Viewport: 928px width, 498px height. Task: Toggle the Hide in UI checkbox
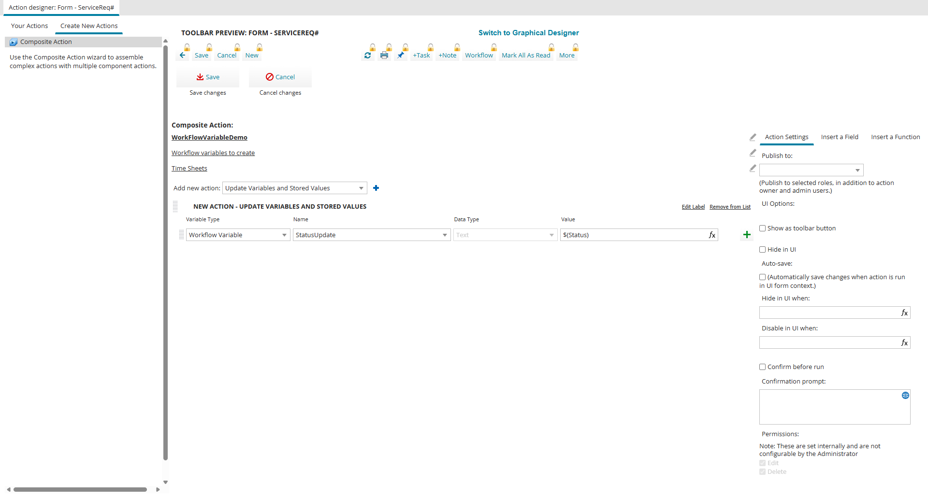[x=763, y=250]
